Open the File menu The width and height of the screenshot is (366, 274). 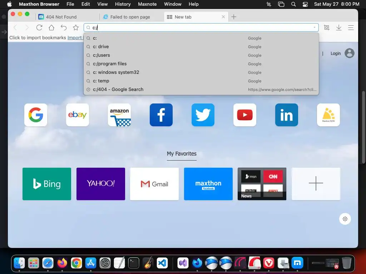(x=70, y=4)
